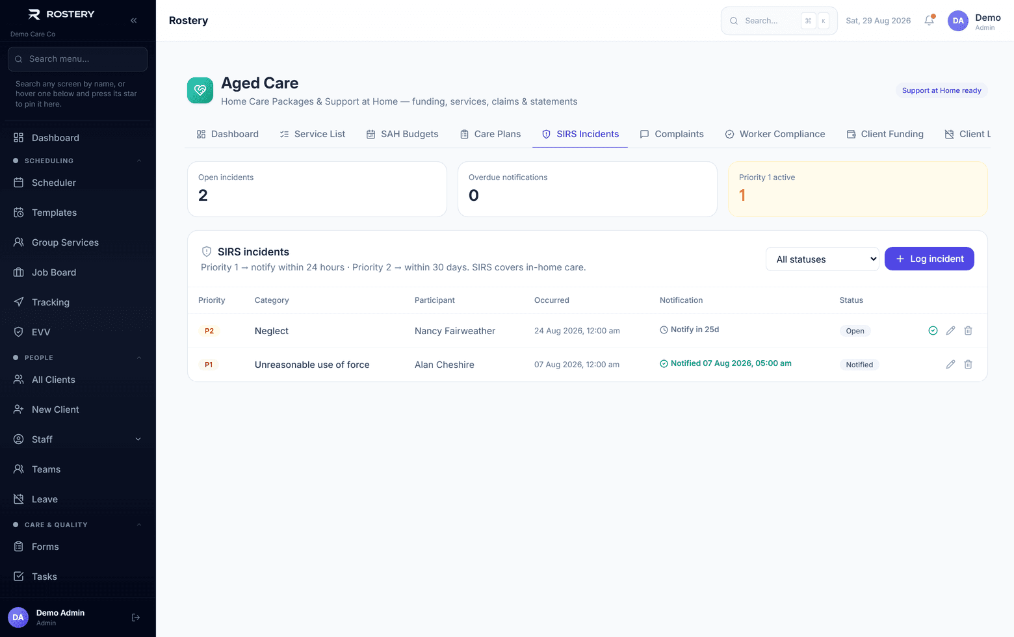The width and height of the screenshot is (1014, 637).
Task: Click the top bar Search box
Action: pyautogui.click(x=779, y=21)
